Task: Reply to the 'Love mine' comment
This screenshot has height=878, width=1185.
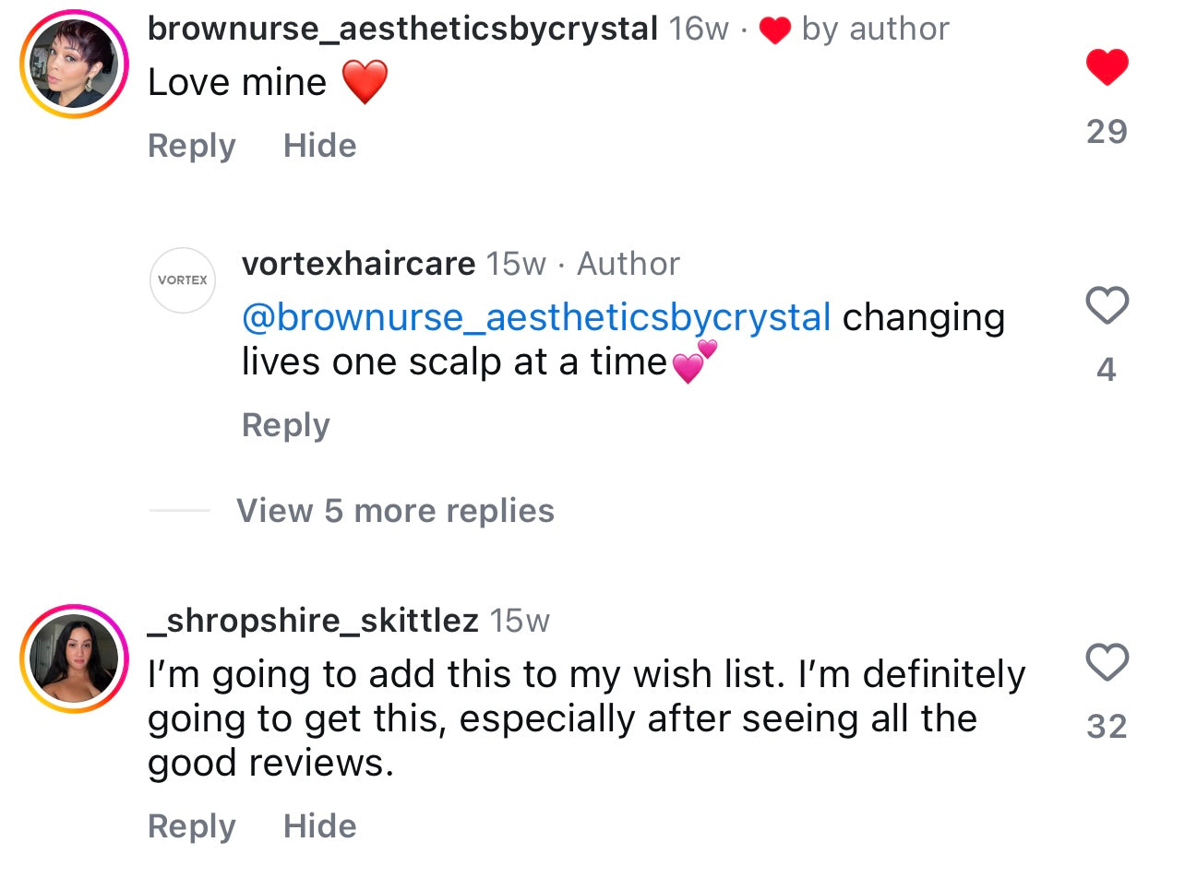Action: [192, 146]
